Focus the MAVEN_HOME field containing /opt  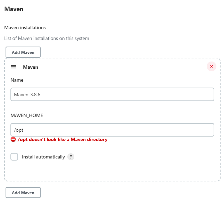pos(112,130)
